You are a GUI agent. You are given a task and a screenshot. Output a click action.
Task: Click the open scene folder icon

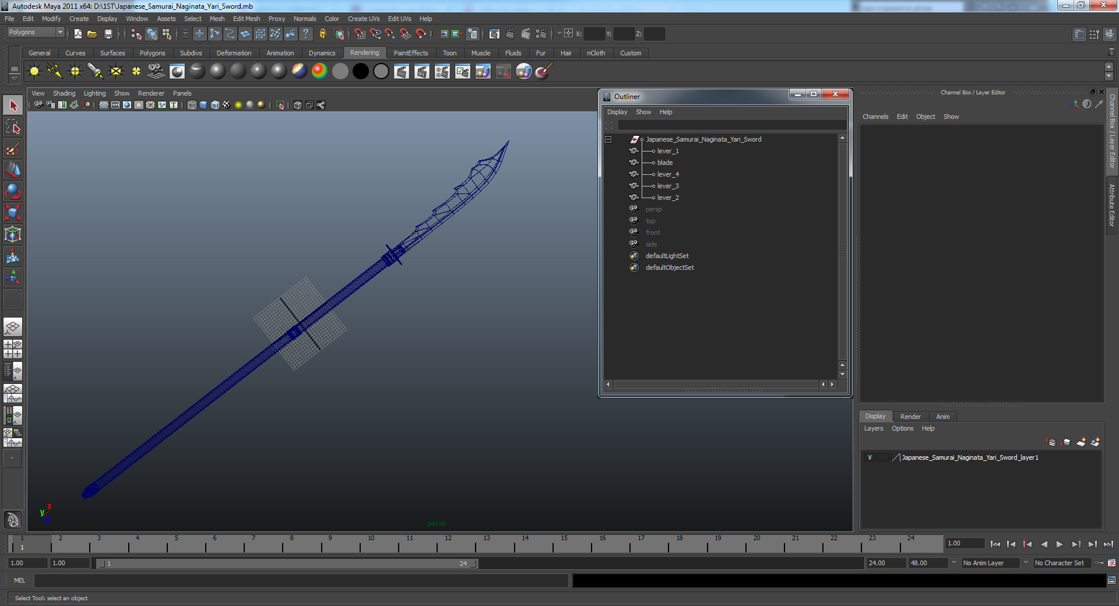pyautogui.click(x=92, y=34)
